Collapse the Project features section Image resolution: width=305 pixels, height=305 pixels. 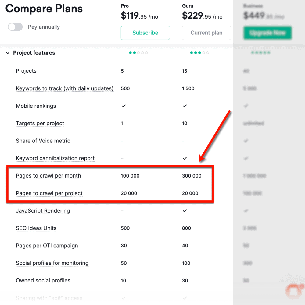[x=8, y=53]
